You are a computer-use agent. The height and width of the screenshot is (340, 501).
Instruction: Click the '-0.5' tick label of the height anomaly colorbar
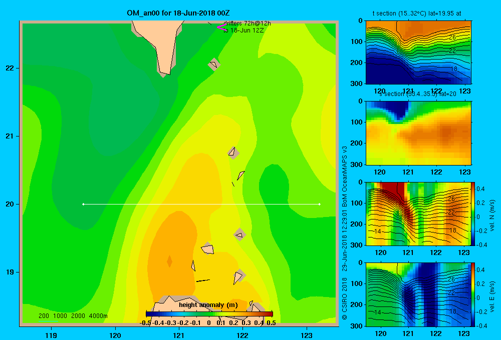click(145, 323)
